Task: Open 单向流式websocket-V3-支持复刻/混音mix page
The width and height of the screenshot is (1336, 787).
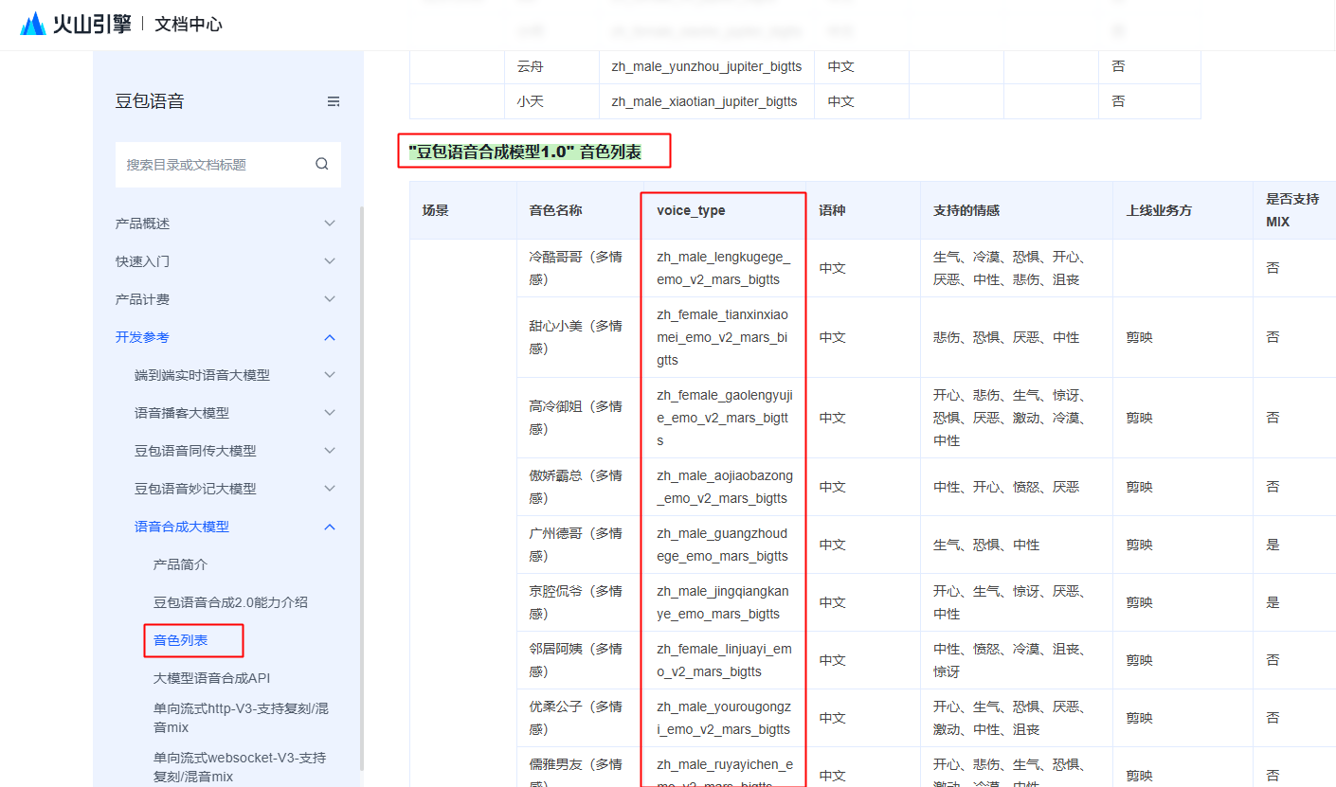Action: pos(240,767)
